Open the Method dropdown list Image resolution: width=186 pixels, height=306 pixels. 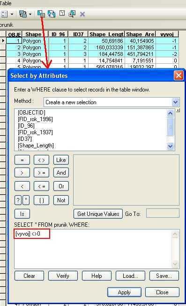tap(175, 102)
